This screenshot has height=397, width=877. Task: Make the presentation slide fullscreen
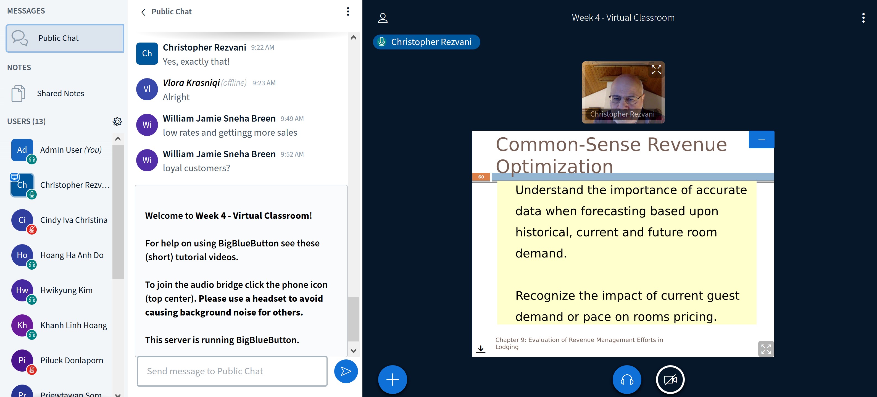pos(766,349)
